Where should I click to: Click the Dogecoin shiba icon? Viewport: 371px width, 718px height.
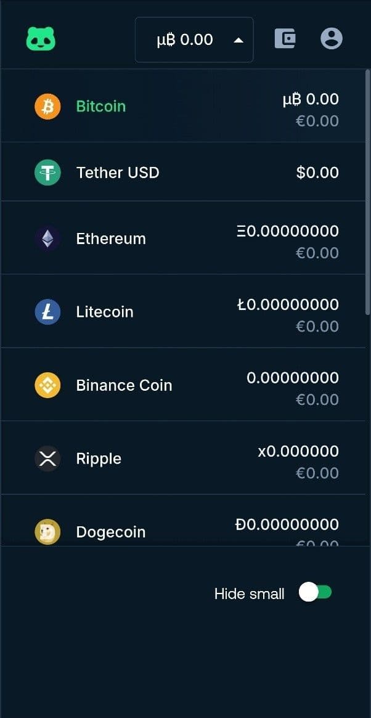pos(47,532)
